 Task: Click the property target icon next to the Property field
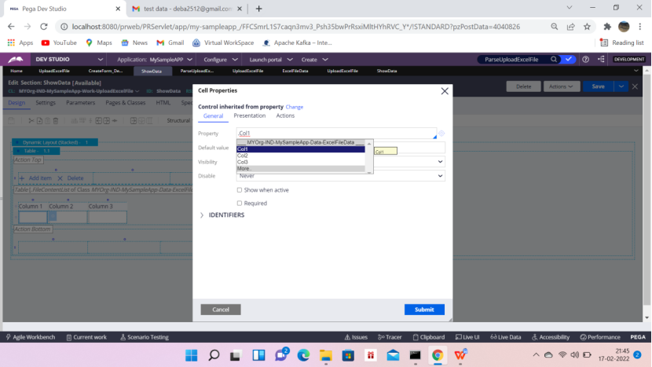tap(441, 134)
